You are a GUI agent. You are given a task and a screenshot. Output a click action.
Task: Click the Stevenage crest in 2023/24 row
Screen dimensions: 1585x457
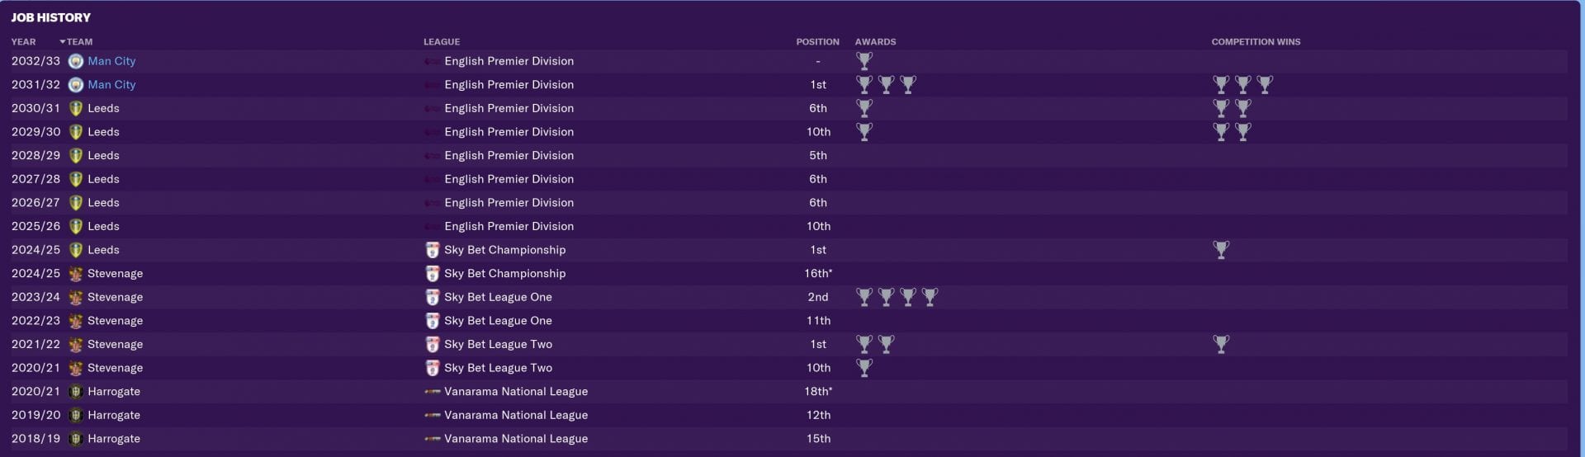[x=76, y=297]
